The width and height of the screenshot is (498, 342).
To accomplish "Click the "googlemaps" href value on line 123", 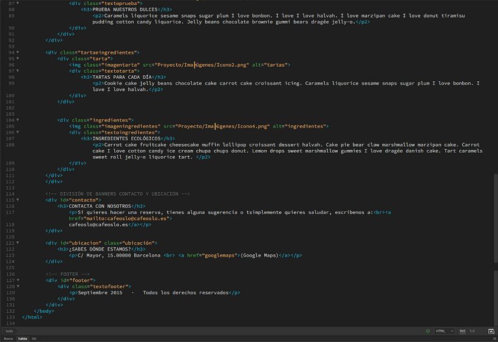I will point(220,255).
